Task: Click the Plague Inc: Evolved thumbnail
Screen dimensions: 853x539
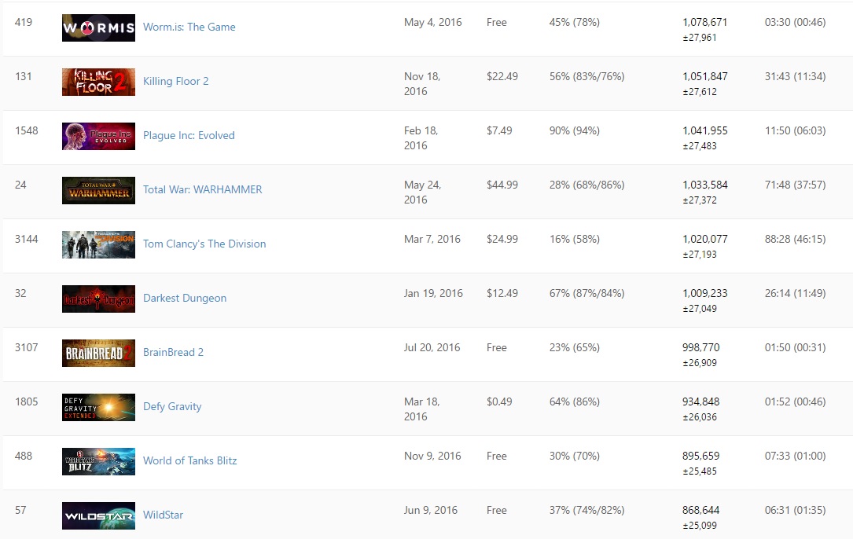Action: pyautogui.click(x=98, y=136)
